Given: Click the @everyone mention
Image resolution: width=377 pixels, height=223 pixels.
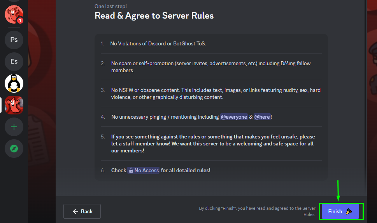Looking at the screenshot, I should [234, 117].
